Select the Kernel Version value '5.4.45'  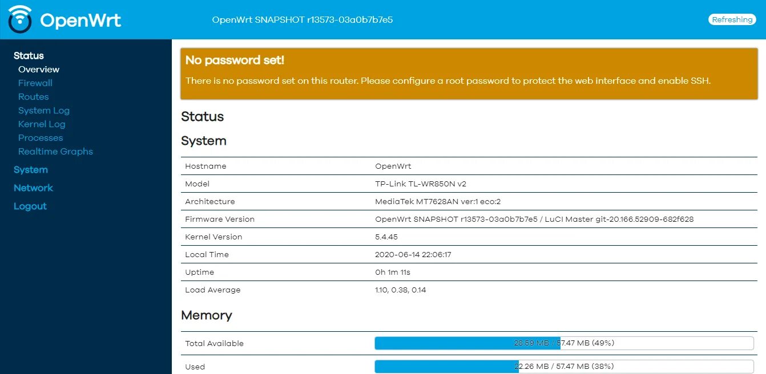[x=386, y=237]
